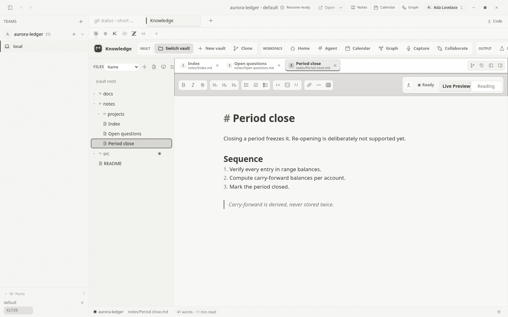Open the Name sort dropdown in Files
The image size is (508, 317).
coord(122,67)
